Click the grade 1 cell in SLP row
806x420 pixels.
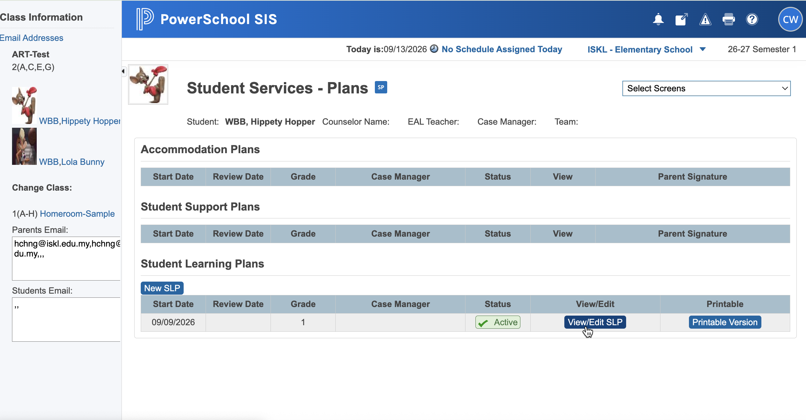pos(303,322)
